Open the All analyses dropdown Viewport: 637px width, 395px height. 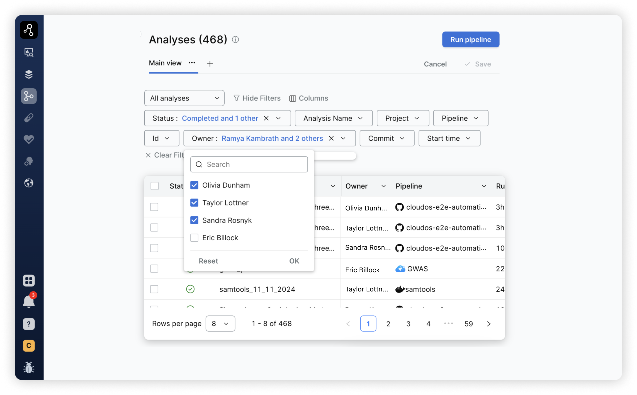tap(184, 98)
